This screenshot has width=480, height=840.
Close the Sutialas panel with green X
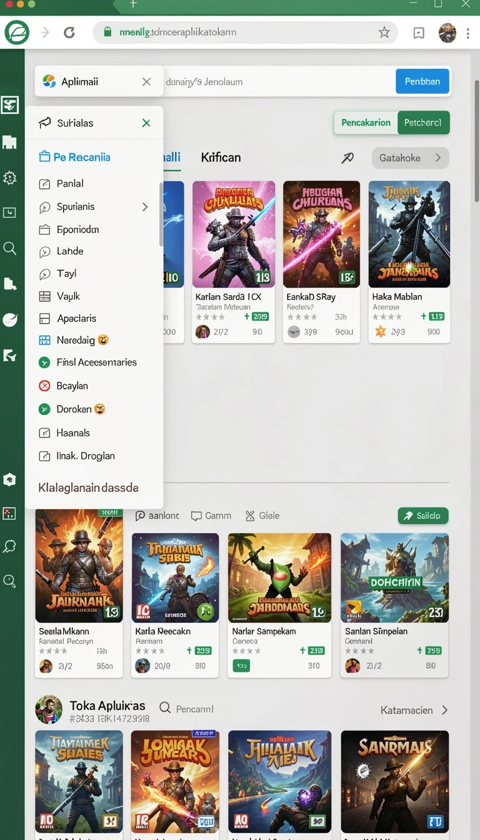146,123
